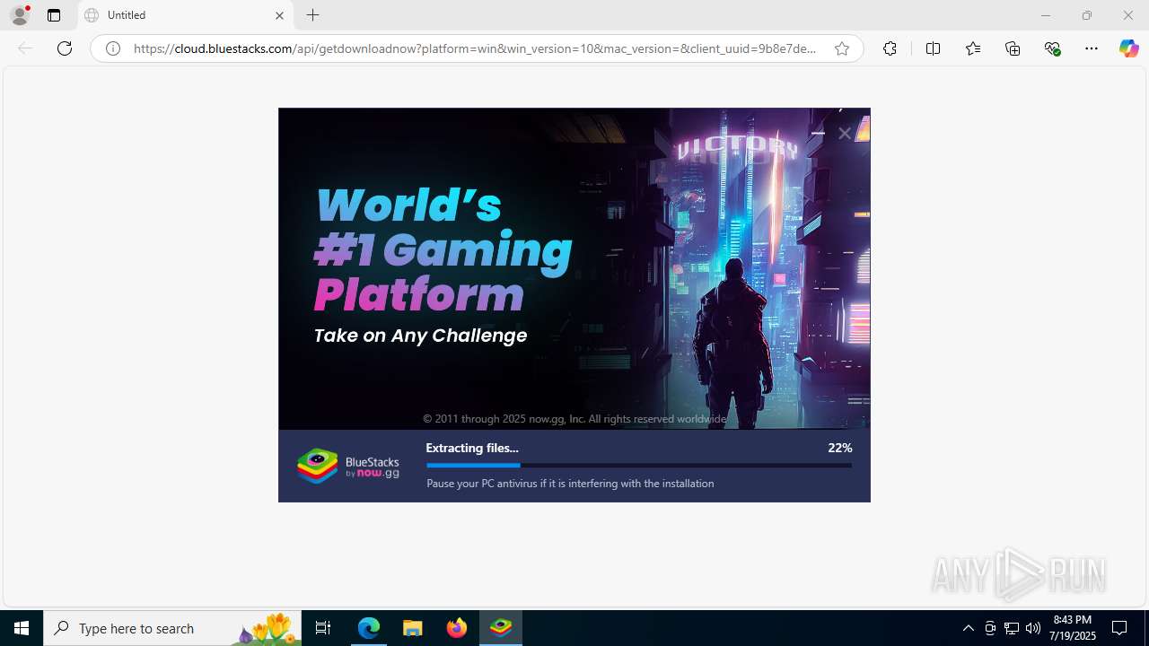Select BlueStacks installer taskbar icon

501,628
